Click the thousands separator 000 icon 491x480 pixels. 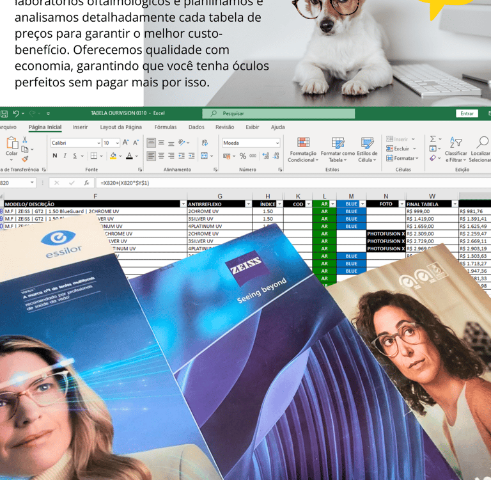[253, 156]
